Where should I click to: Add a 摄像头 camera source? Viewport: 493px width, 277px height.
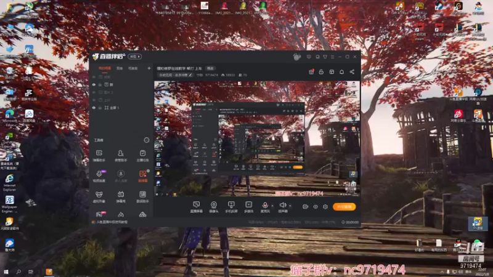pos(214,207)
